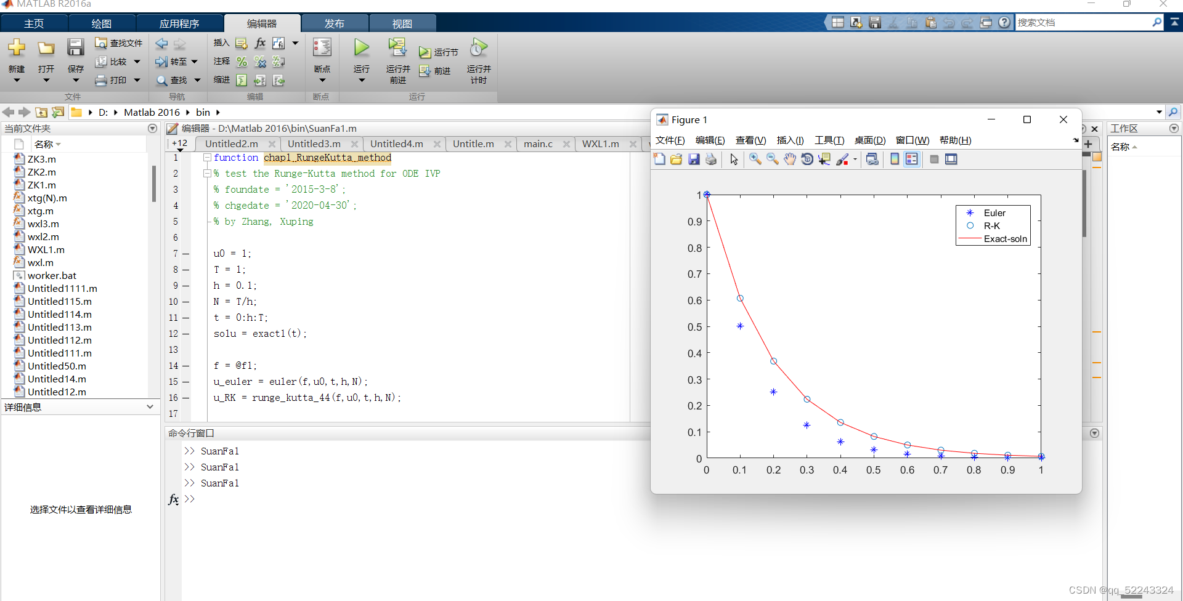Open the 新建 dropdown arrow
This screenshot has width=1183, height=601.
click(x=17, y=80)
